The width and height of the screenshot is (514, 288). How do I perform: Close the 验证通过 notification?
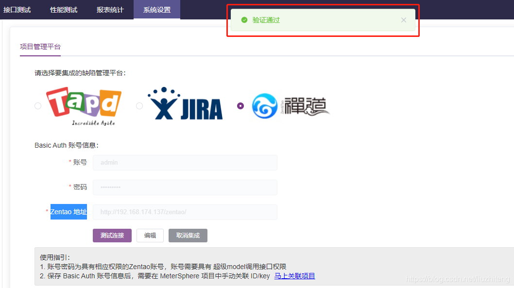pos(404,20)
